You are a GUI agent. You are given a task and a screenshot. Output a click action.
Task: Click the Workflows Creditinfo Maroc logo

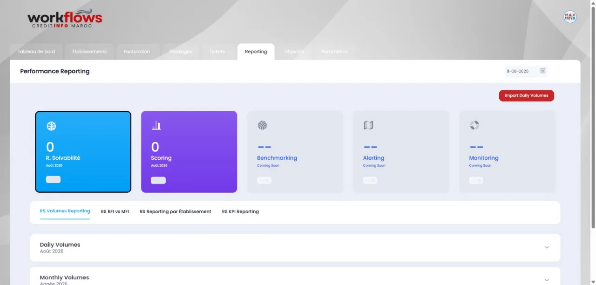[x=65, y=19]
